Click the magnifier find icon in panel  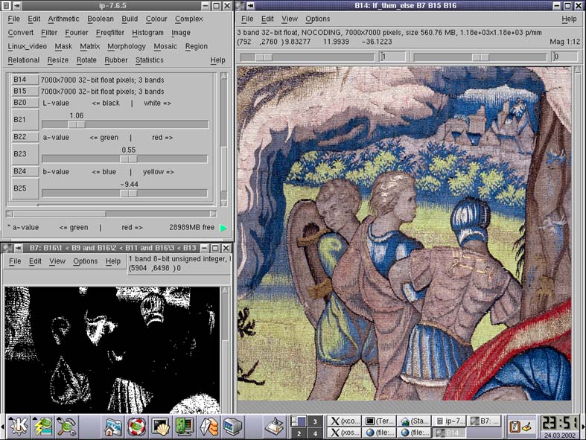coord(66,427)
